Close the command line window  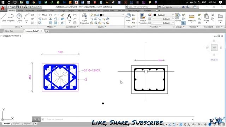tap(35, 119)
